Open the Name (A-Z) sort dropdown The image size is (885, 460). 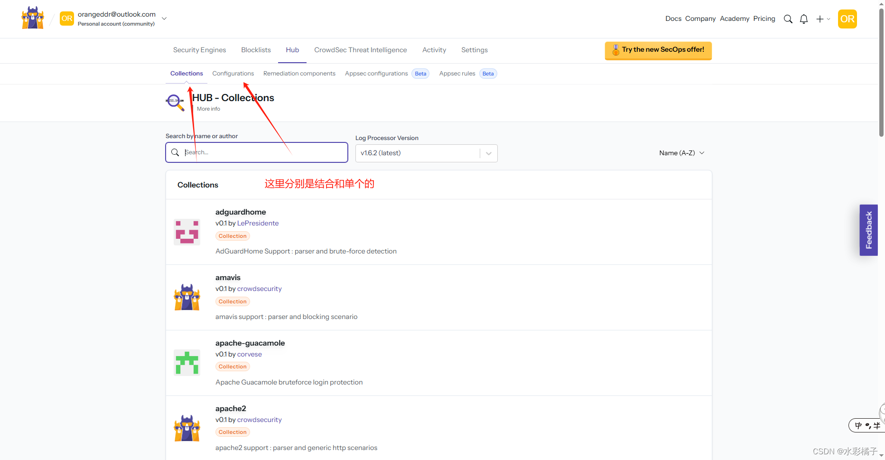(681, 153)
